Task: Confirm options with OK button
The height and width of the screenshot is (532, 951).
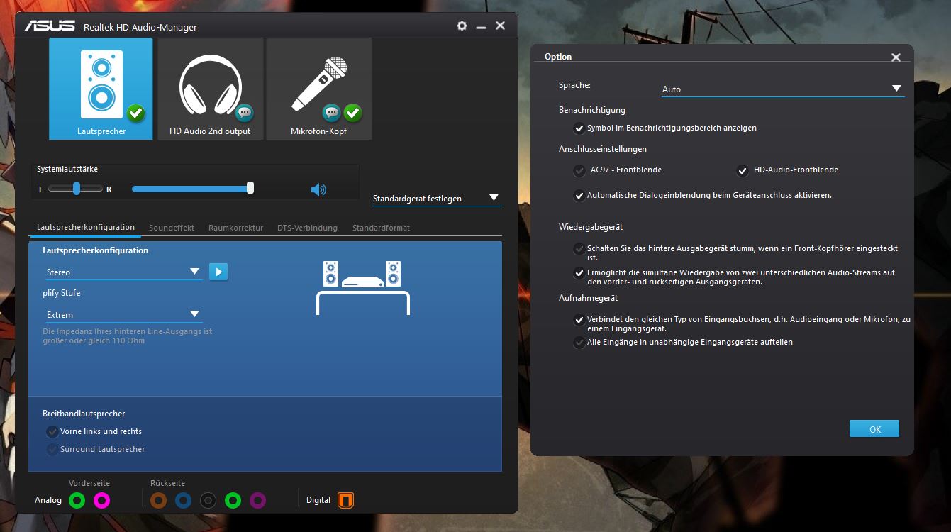Action: point(874,429)
